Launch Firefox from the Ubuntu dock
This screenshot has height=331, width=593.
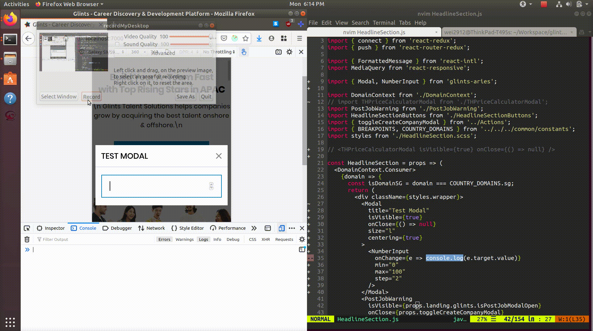pos(10,19)
